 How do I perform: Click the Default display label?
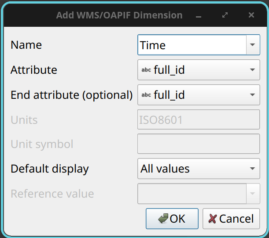point(50,169)
